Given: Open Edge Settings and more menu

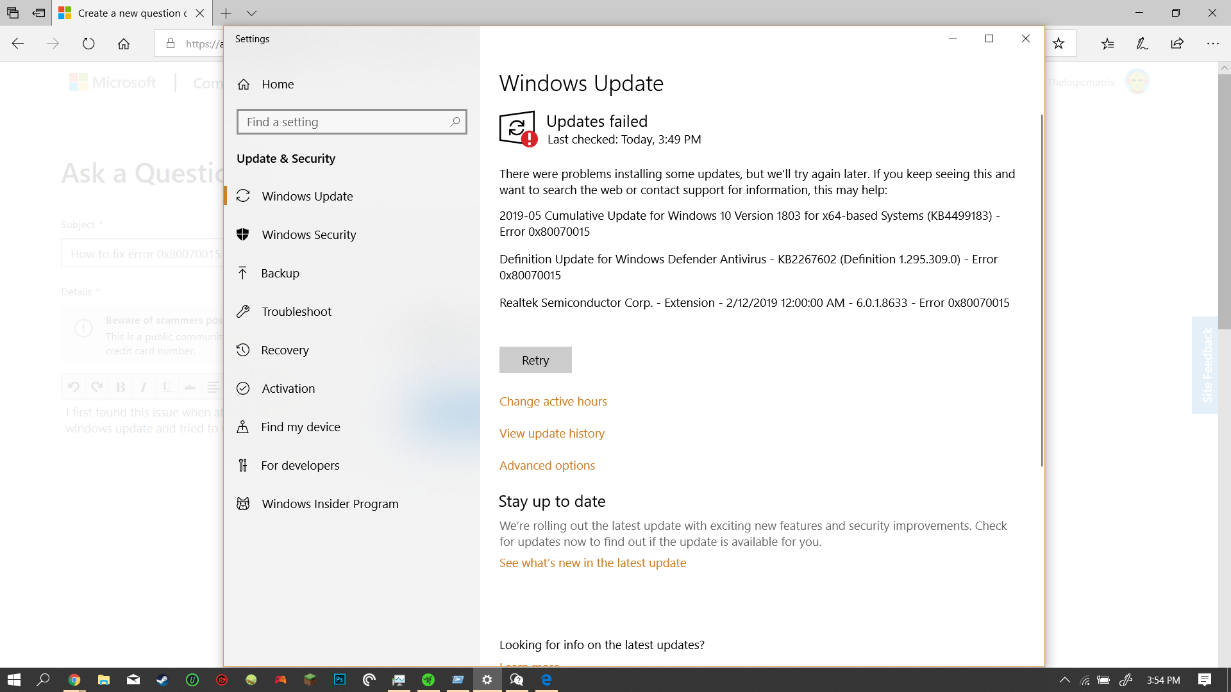Looking at the screenshot, I should [x=1212, y=44].
